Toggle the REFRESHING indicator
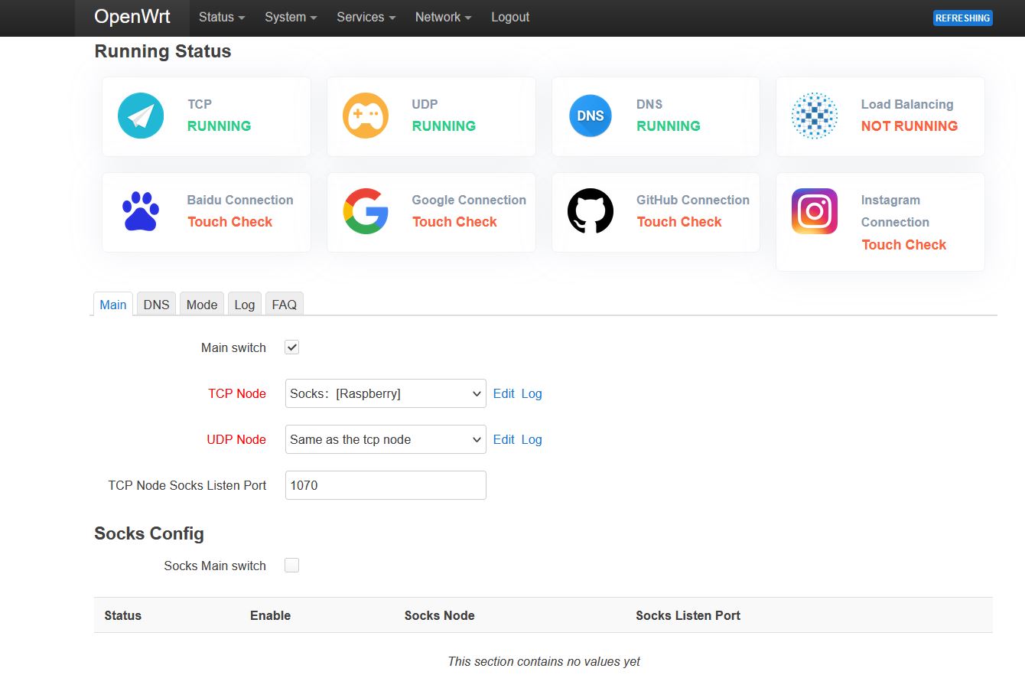Screen dimensions: 1025x675 point(962,17)
